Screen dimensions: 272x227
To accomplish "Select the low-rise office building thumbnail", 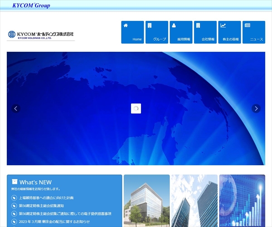I will (x=146, y=201).
